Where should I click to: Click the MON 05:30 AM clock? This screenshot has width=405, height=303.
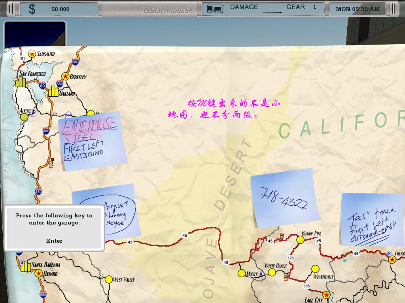[358, 9]
